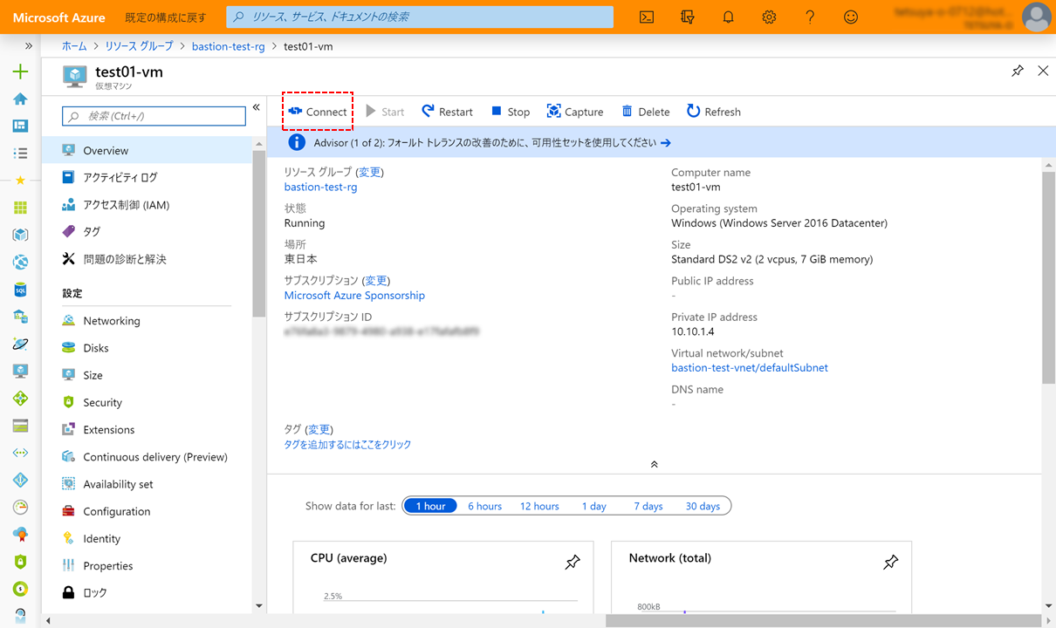The width and height of the screenshot is (1056, 628).
Task: Change resource group via 変更 link
Action: coord(369,173)
